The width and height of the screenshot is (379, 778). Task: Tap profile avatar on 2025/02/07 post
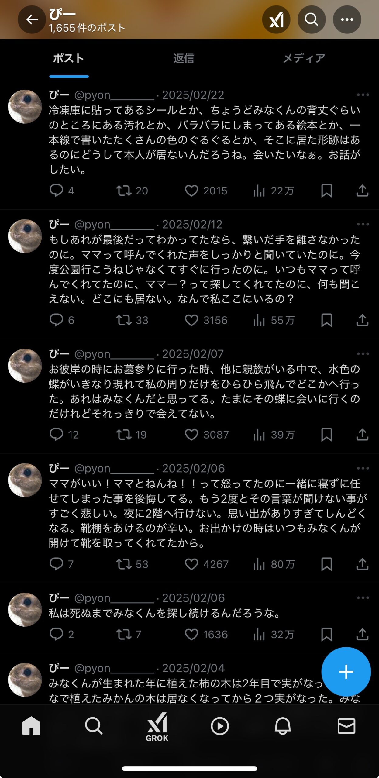coord(25,366)
